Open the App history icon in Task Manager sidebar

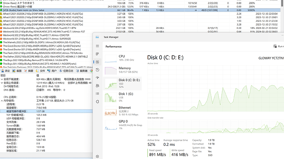coord(98,70)
